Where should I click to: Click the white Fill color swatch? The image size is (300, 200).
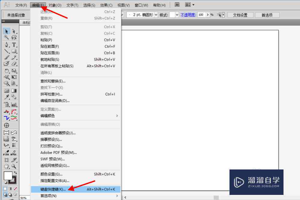point(8,175)
